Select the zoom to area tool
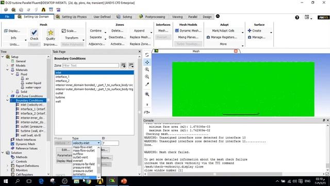This screenshot has height=186, width=330. [x=147, y=77]
